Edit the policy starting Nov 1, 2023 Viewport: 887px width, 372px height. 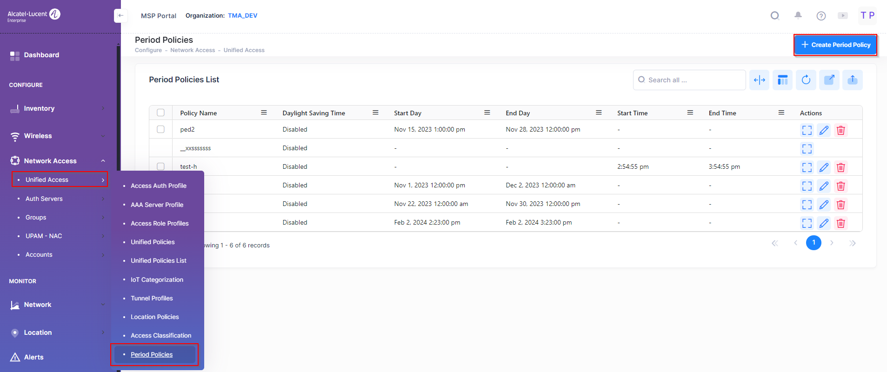click(x=824, y=186)
